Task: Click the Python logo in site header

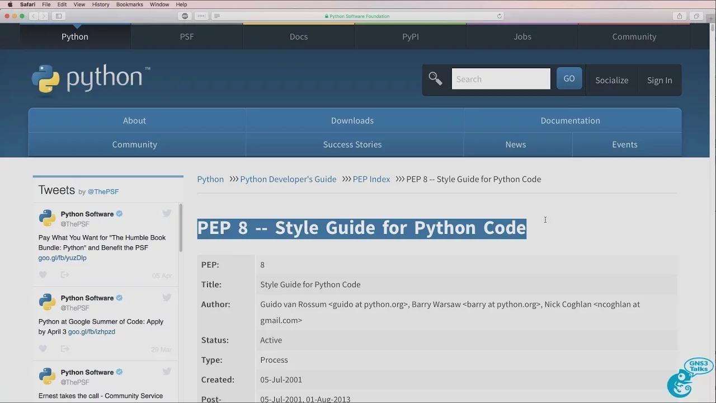Action: pos(91,79)
